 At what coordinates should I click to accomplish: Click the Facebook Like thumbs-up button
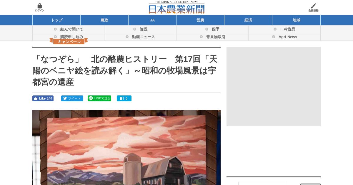(43, 98)
